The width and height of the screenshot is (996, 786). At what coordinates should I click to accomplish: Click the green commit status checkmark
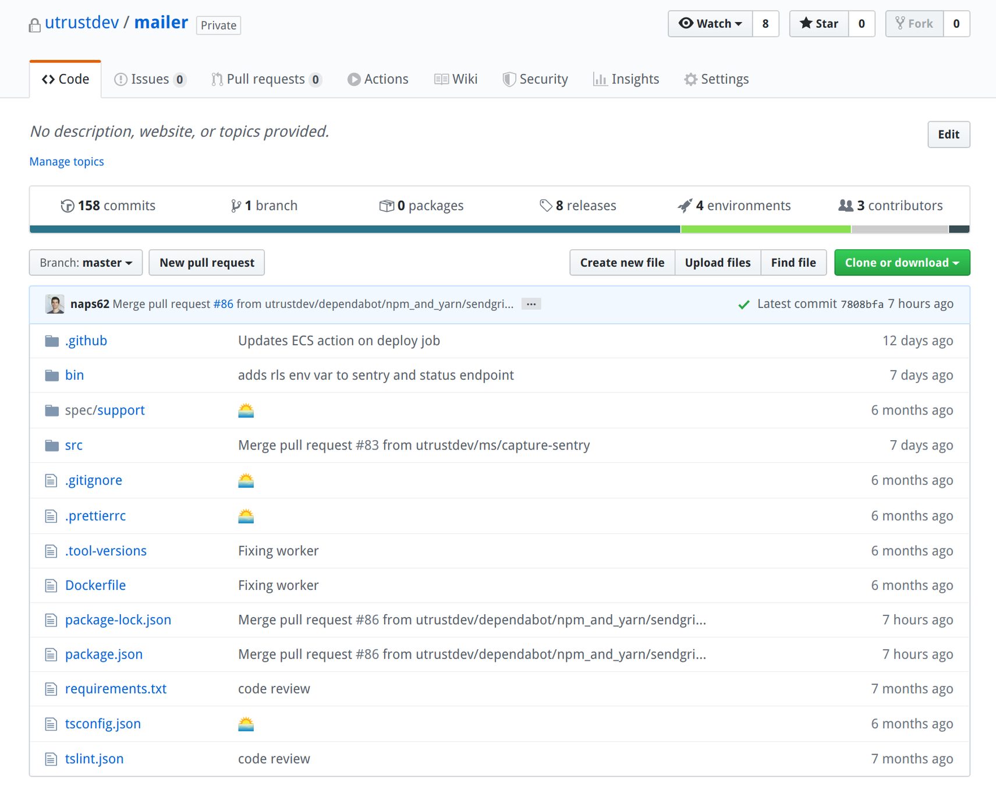coord(743,305)
